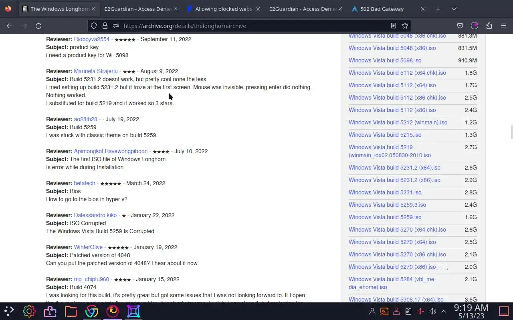Download Windows Vista build 5231.2 (x64).iso

click(x=394, y=168)
